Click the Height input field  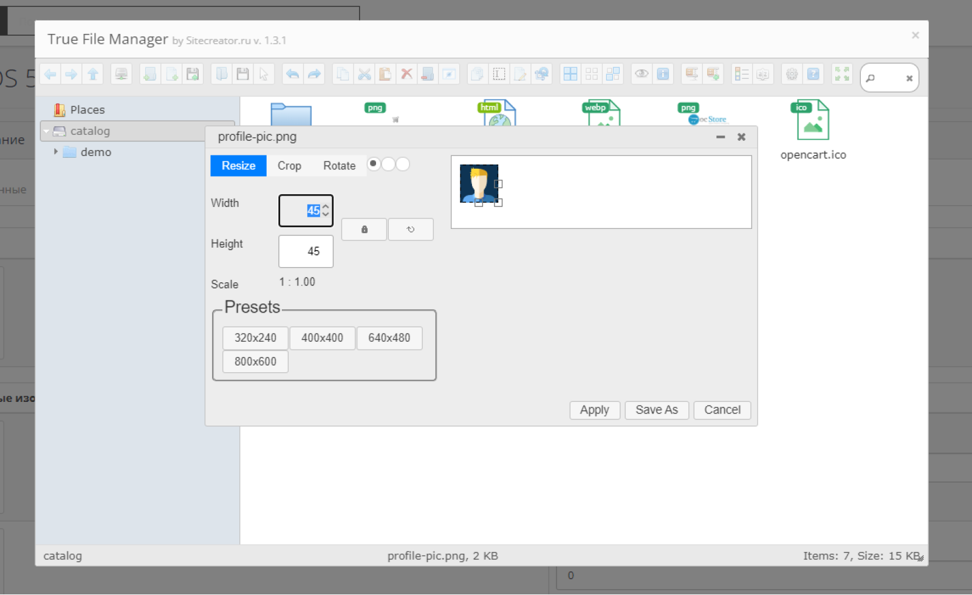(306, 251)
